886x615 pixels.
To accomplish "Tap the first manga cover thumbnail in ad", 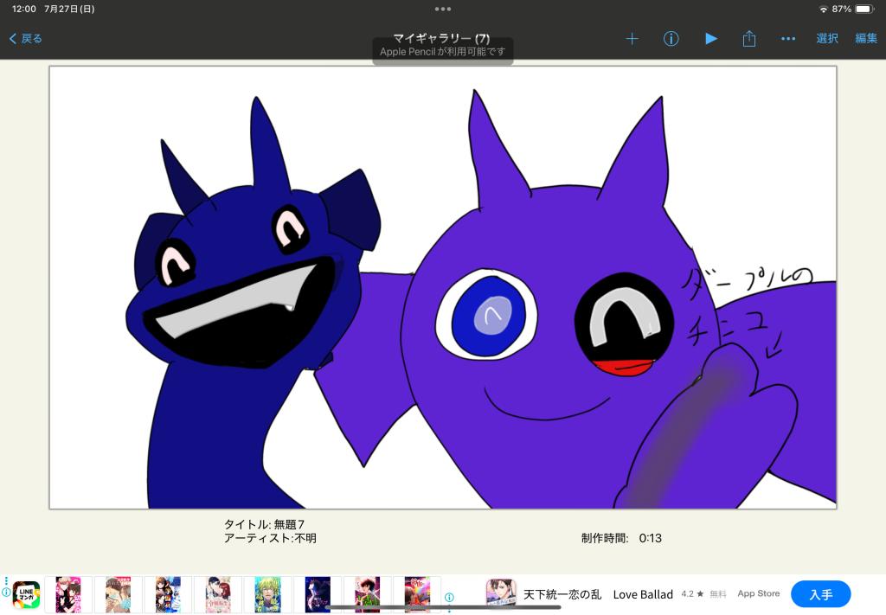I will pyautogui.click(x=68, y=594).
